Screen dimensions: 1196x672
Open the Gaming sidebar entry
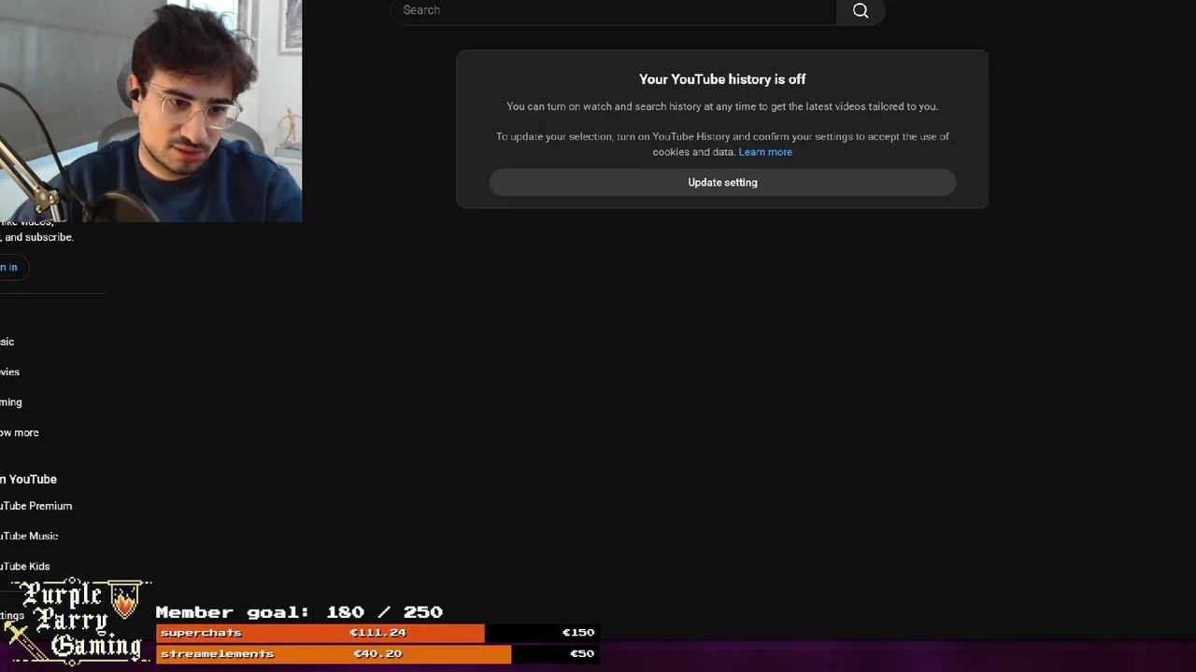[x=11, y=402]
